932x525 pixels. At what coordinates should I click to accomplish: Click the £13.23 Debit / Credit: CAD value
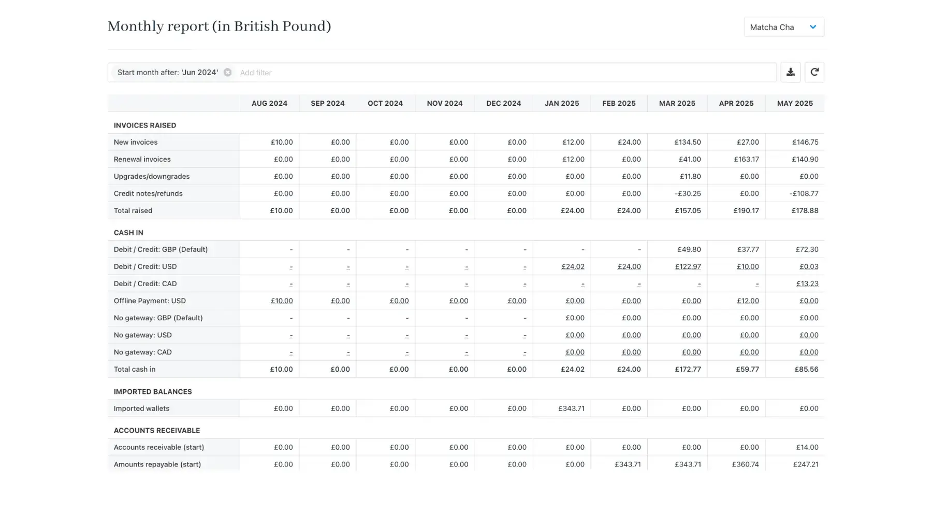click(807, 283)
